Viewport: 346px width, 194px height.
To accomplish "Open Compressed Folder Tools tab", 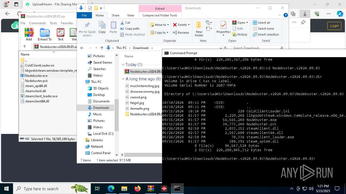I will pos(160,15).
